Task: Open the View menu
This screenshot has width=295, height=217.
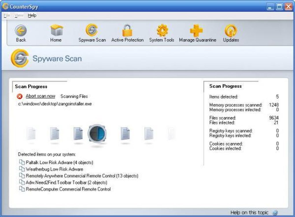Action: click(19, 15)
